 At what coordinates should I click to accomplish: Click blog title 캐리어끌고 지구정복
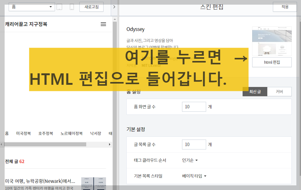(26, 24)
